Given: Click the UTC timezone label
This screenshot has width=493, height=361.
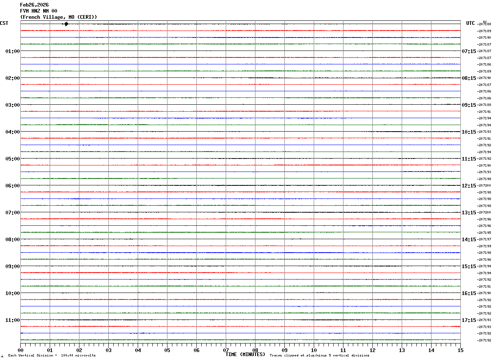Looking at the screenshot, I should point(471,23).
